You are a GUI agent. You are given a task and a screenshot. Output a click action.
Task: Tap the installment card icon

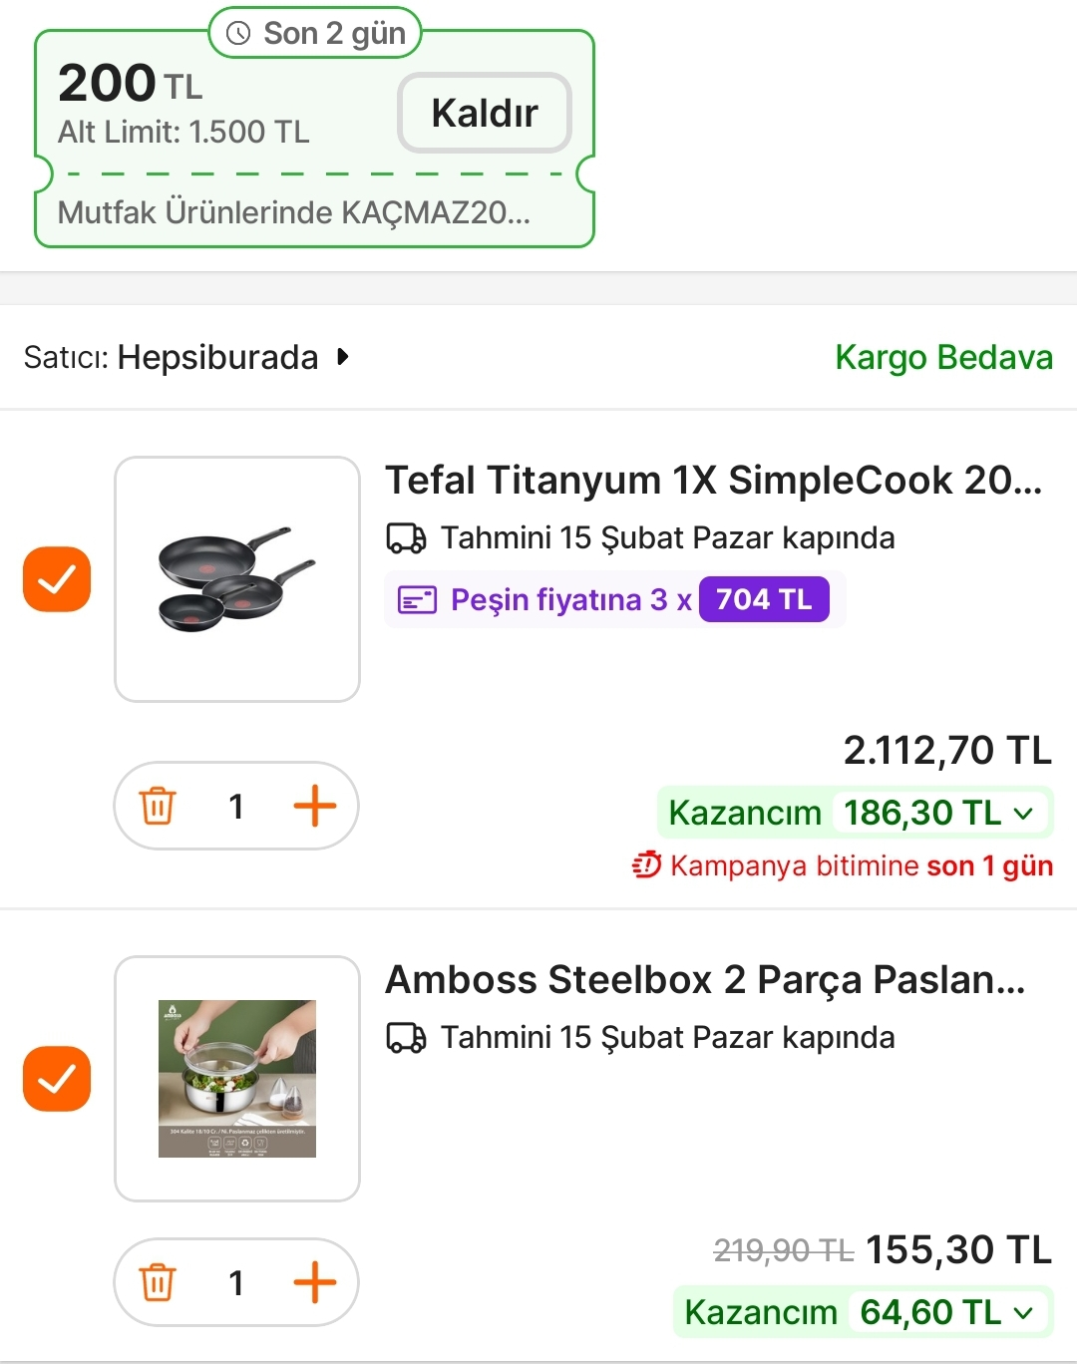417,600
